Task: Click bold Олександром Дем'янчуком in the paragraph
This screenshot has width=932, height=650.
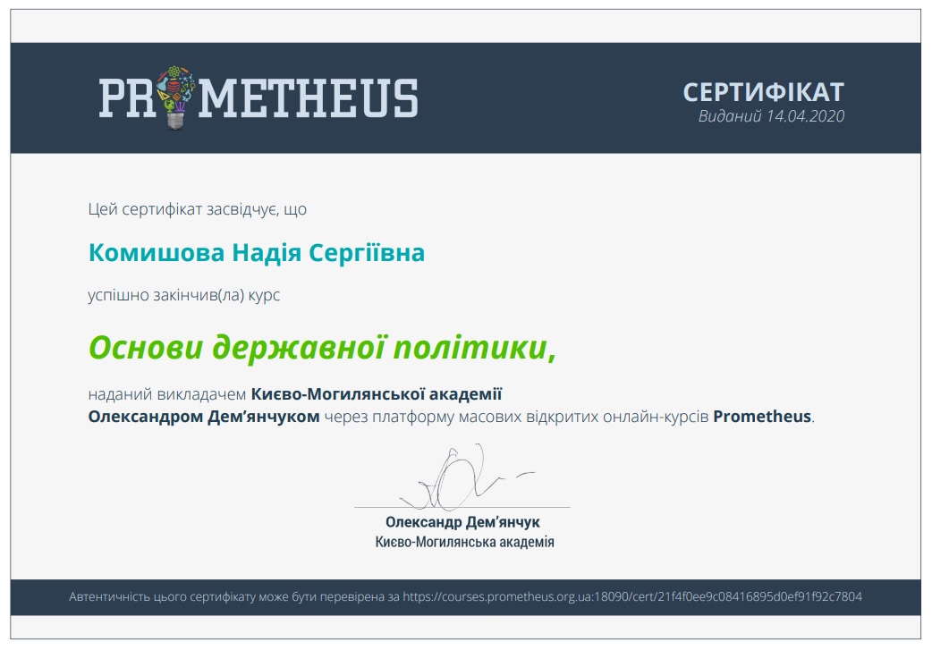Action: (203, 417)
